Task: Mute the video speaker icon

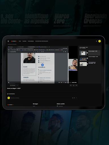Action: (x=61, y=82)
